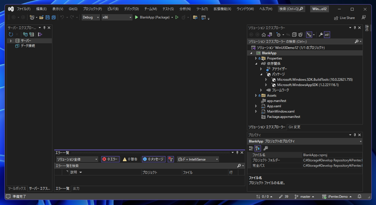The image size is (376, 205).
Task: Open the ファイル(F) menu
Action: pos(23,9)
